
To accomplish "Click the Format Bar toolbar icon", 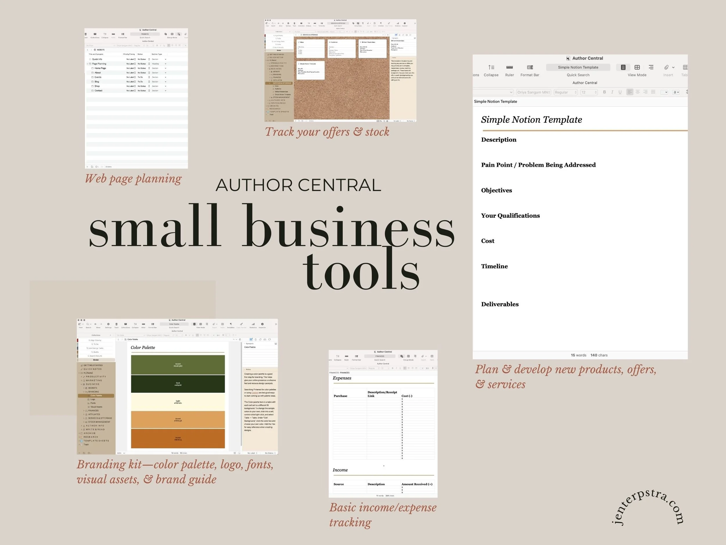I will (x=530, y=68).
